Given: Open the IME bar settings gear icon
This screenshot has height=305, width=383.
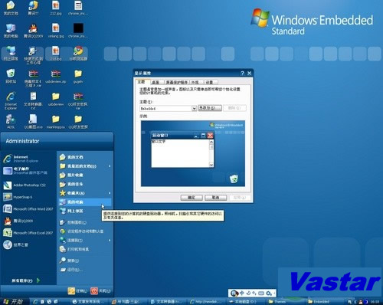Looking at the screenshot, I should tap(269, 294).
